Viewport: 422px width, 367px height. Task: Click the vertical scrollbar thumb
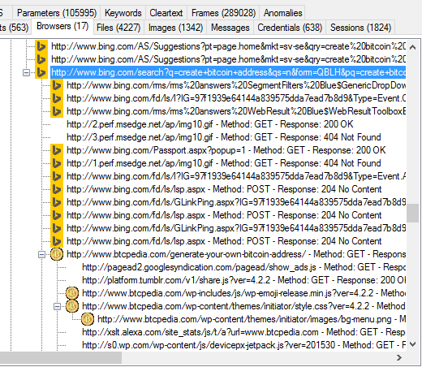pyautogui.click(x=412, y=213)
